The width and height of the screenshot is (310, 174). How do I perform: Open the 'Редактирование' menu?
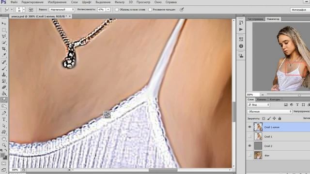pos(32,2)
